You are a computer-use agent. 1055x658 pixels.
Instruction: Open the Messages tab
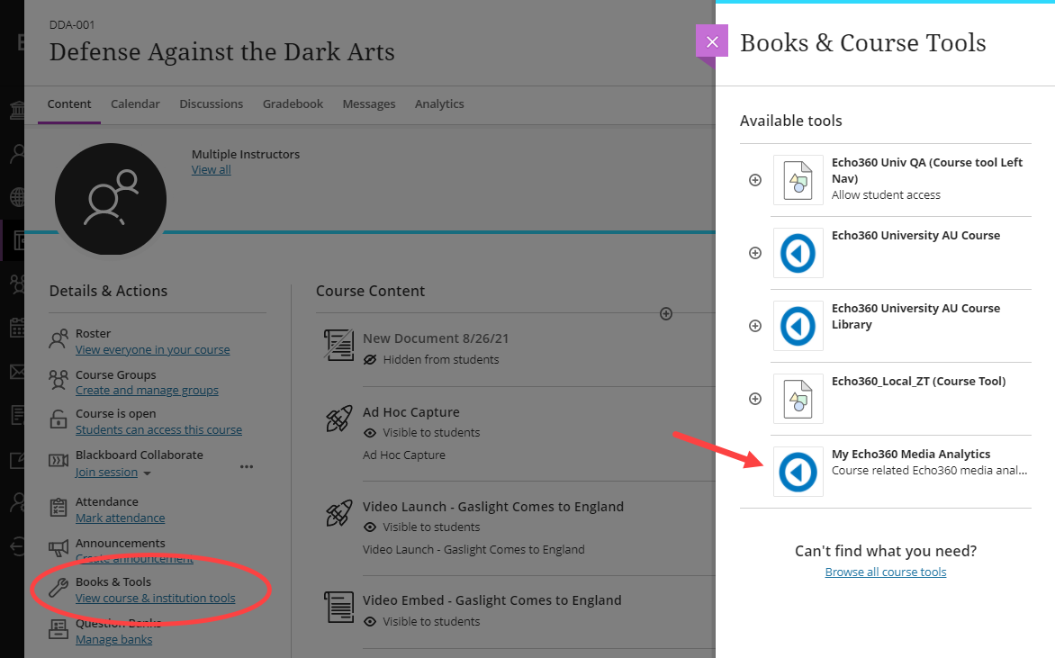coord(369,104)
